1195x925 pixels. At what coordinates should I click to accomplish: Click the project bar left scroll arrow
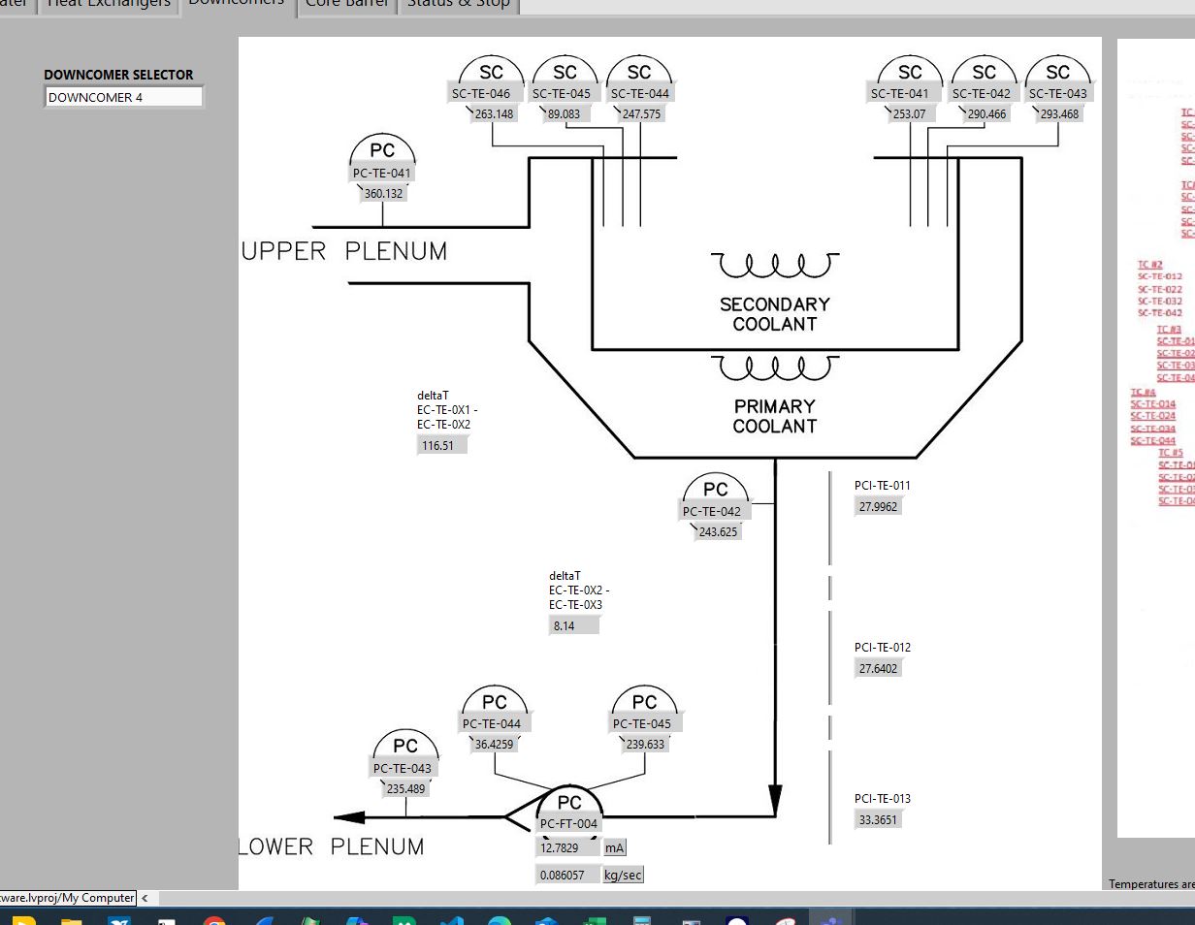[x=145, y=898]
